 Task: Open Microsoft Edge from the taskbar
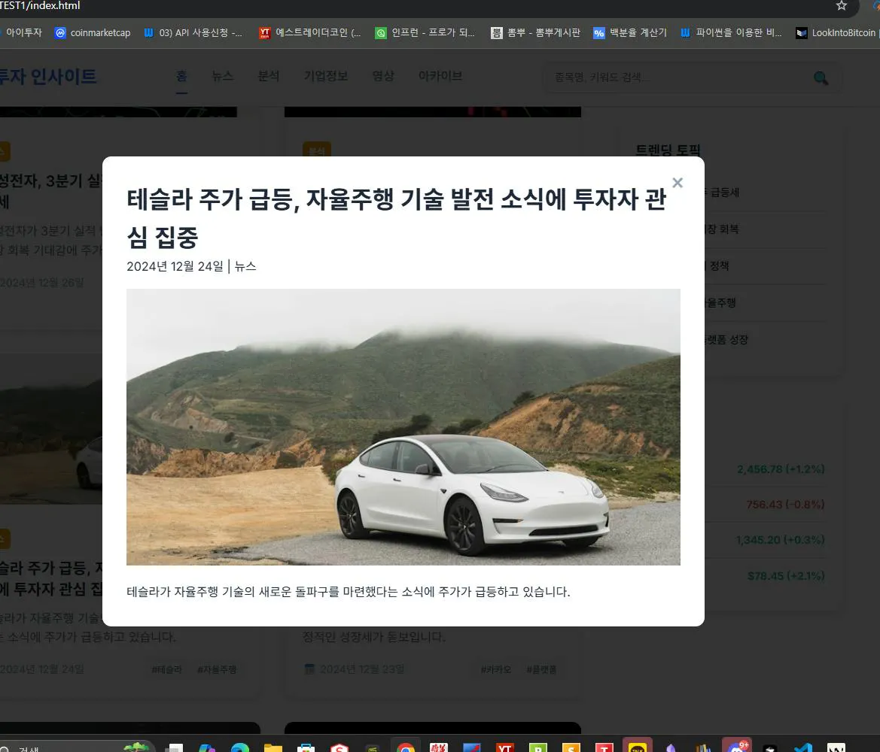point(240,747)
